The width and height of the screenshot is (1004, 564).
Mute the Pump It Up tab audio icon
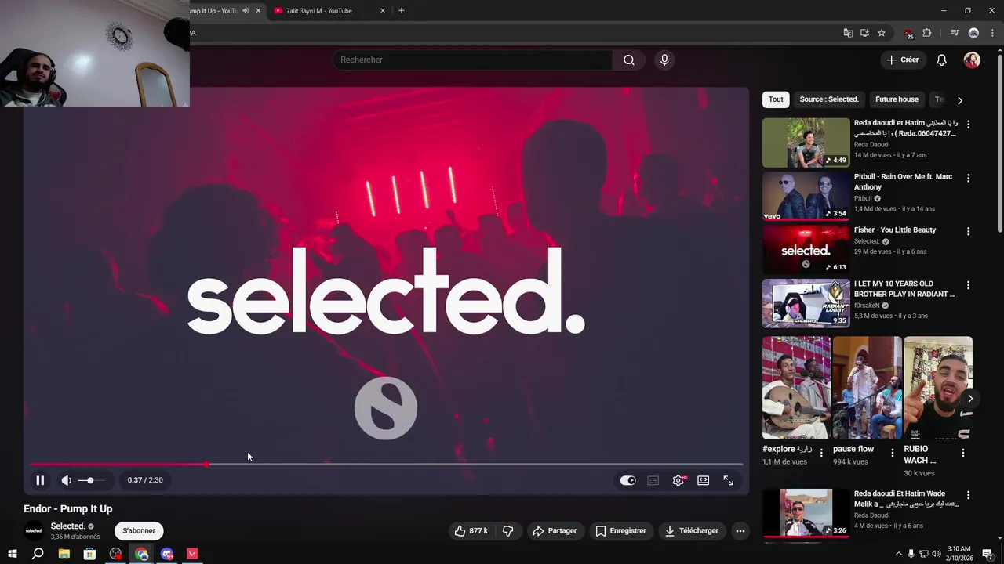[x=246, y=11]
